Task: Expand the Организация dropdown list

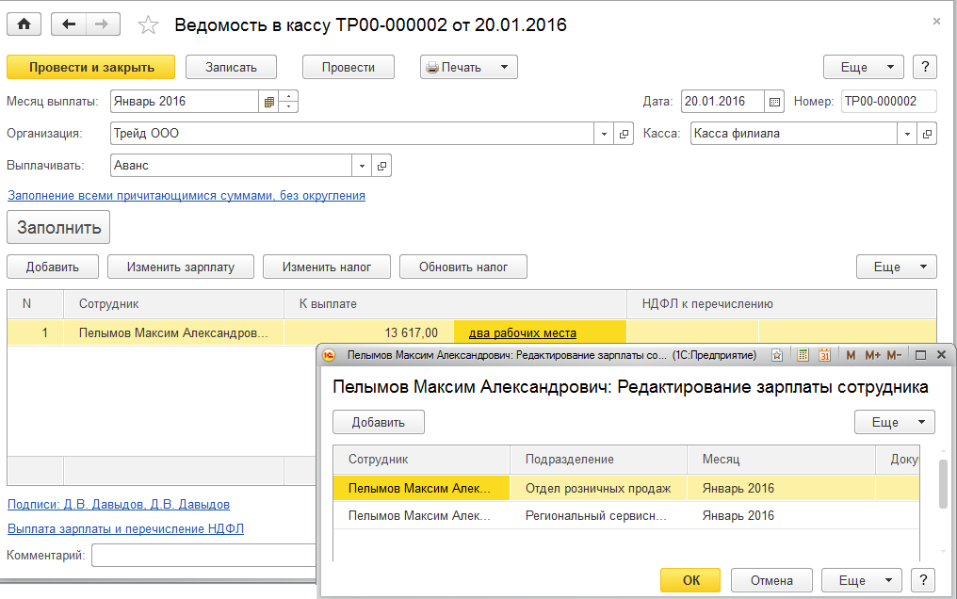Action: 604,134
